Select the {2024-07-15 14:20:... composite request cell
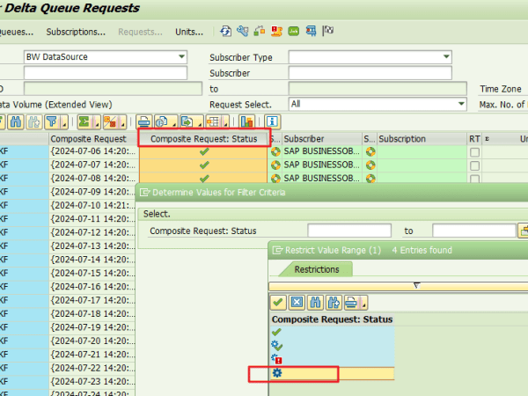 coord(92,273)
